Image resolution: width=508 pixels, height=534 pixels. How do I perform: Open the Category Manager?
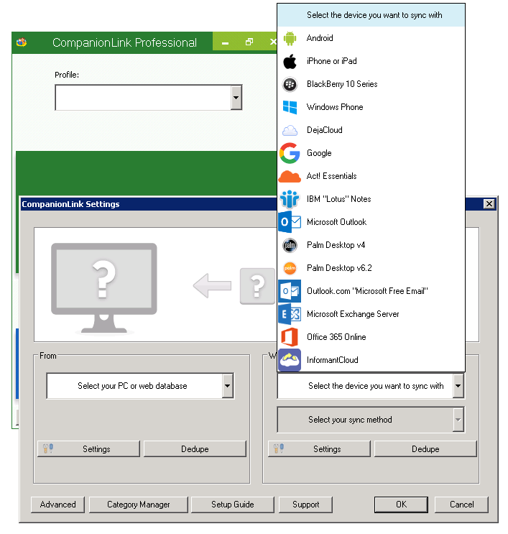point(138,505)
